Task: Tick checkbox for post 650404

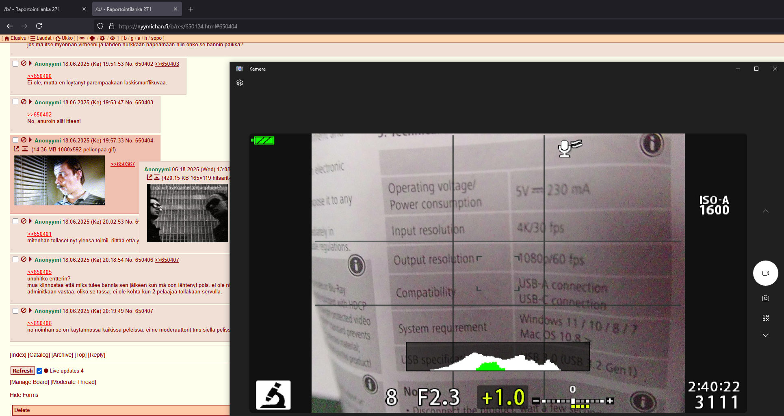Action: point(15,140)
